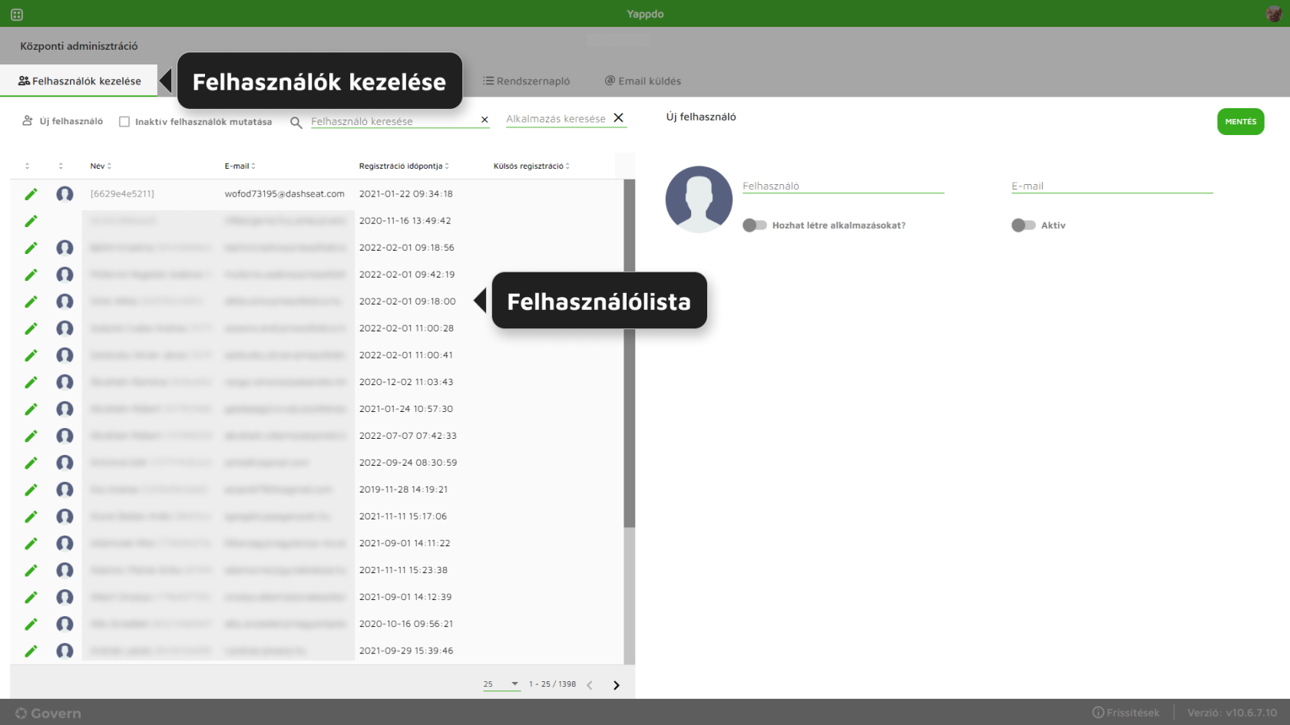Click the E-mail input field in form
The image size is (1290, 725).
click(1112, 186)
